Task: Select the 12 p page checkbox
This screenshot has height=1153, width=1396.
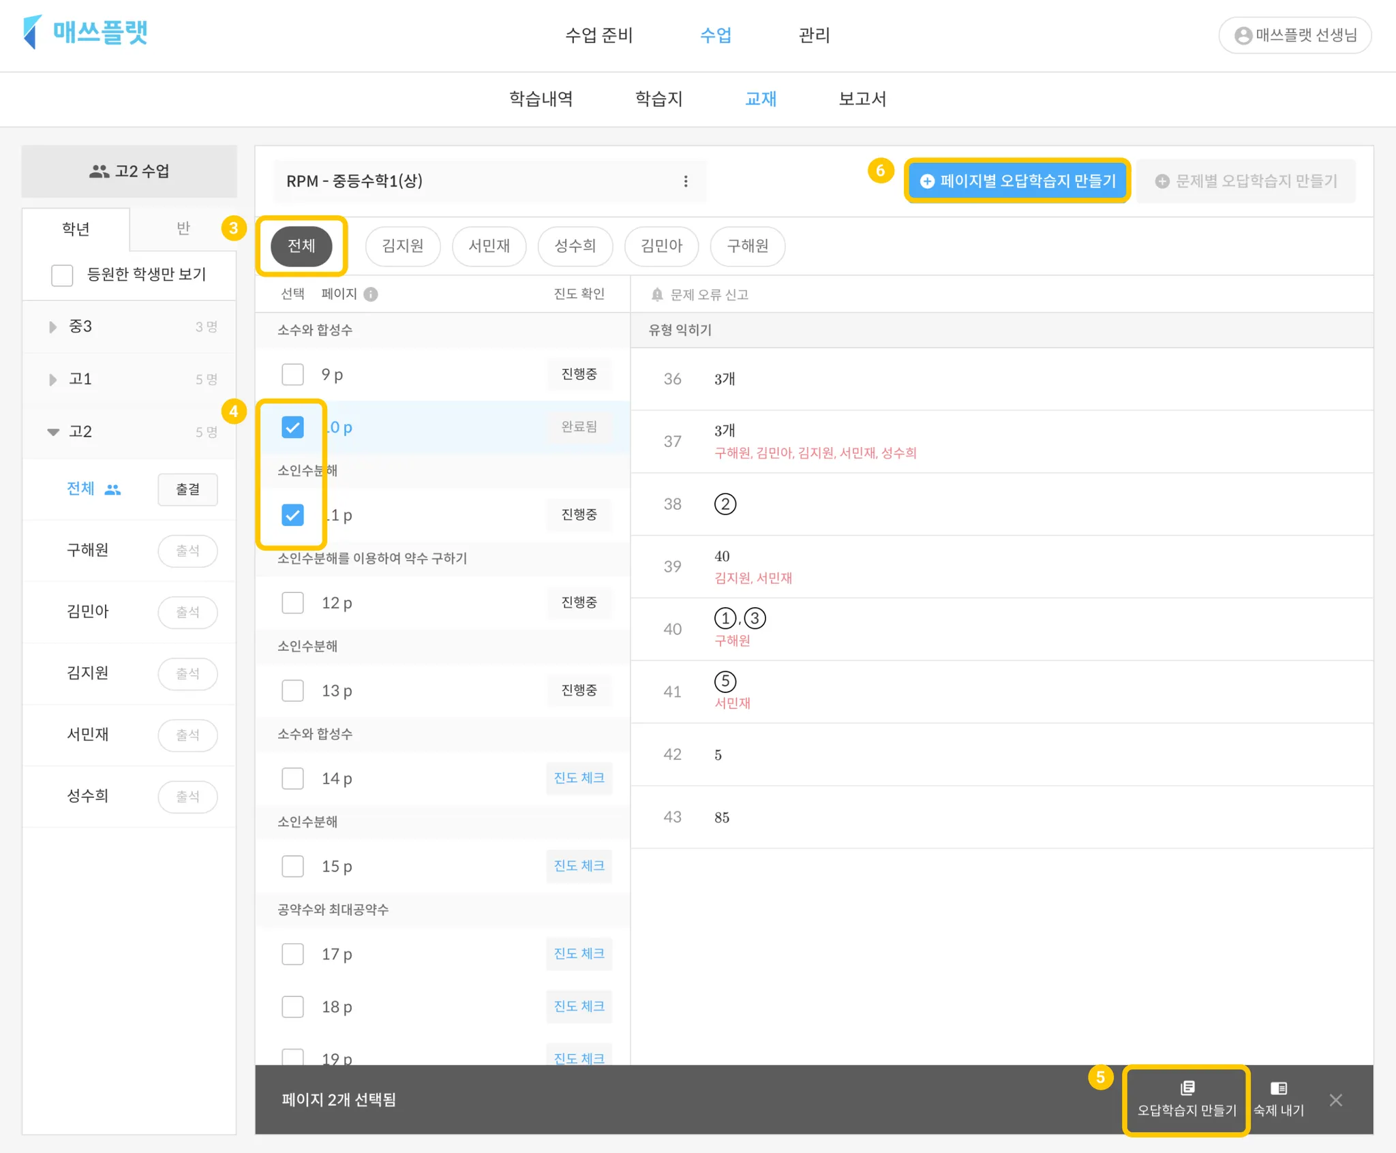Action: point(293,602)
